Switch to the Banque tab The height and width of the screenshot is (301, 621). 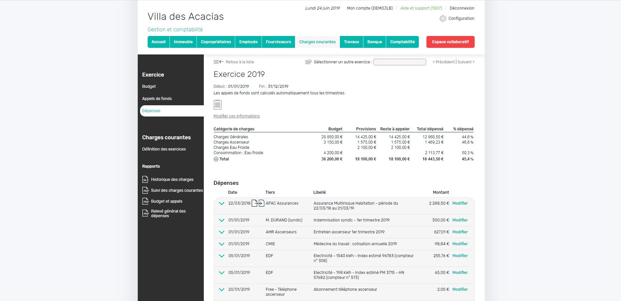tap(375, 42)
